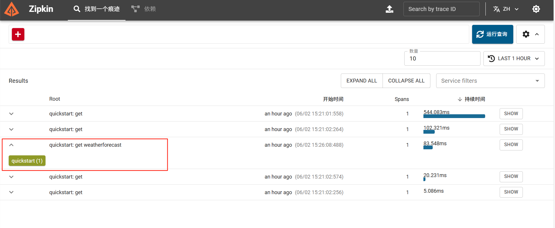Click the timestamp 06/02 15:26:08:488

319,145
